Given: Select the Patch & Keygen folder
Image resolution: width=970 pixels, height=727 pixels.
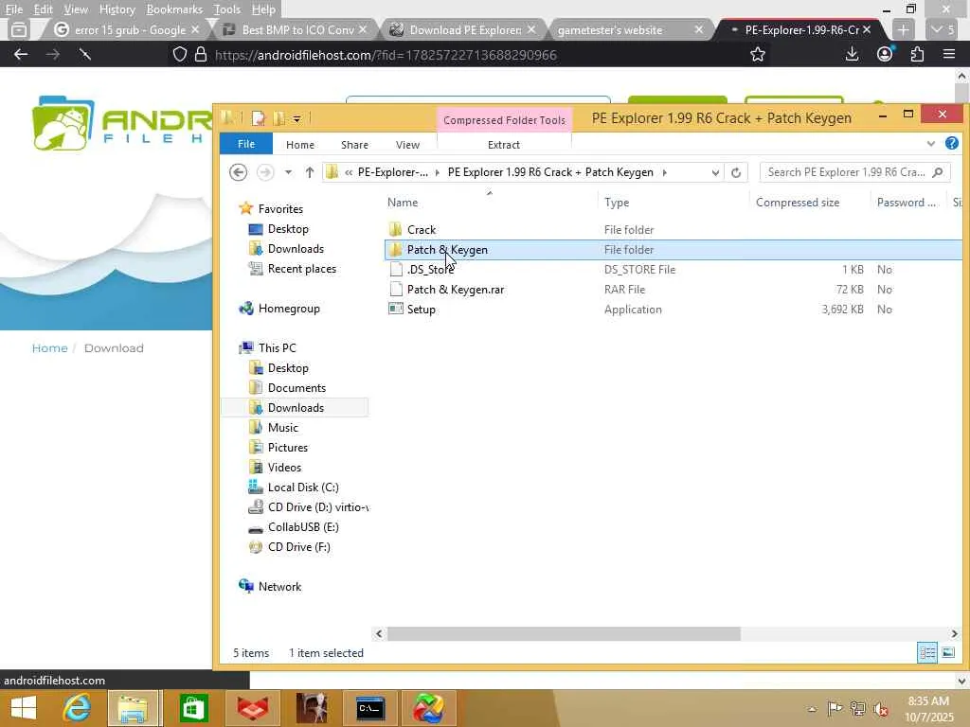Looking at the screenshot, I should click(447, 250).
